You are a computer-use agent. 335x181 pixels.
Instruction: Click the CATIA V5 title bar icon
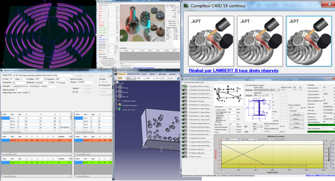116,71
